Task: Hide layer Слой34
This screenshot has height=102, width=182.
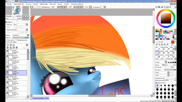Action: tap(7, 67)
